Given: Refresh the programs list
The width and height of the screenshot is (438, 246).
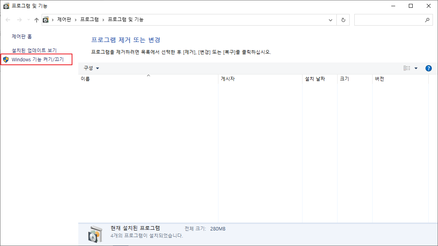Looking at the screenshot, I should tap(343, 20).
